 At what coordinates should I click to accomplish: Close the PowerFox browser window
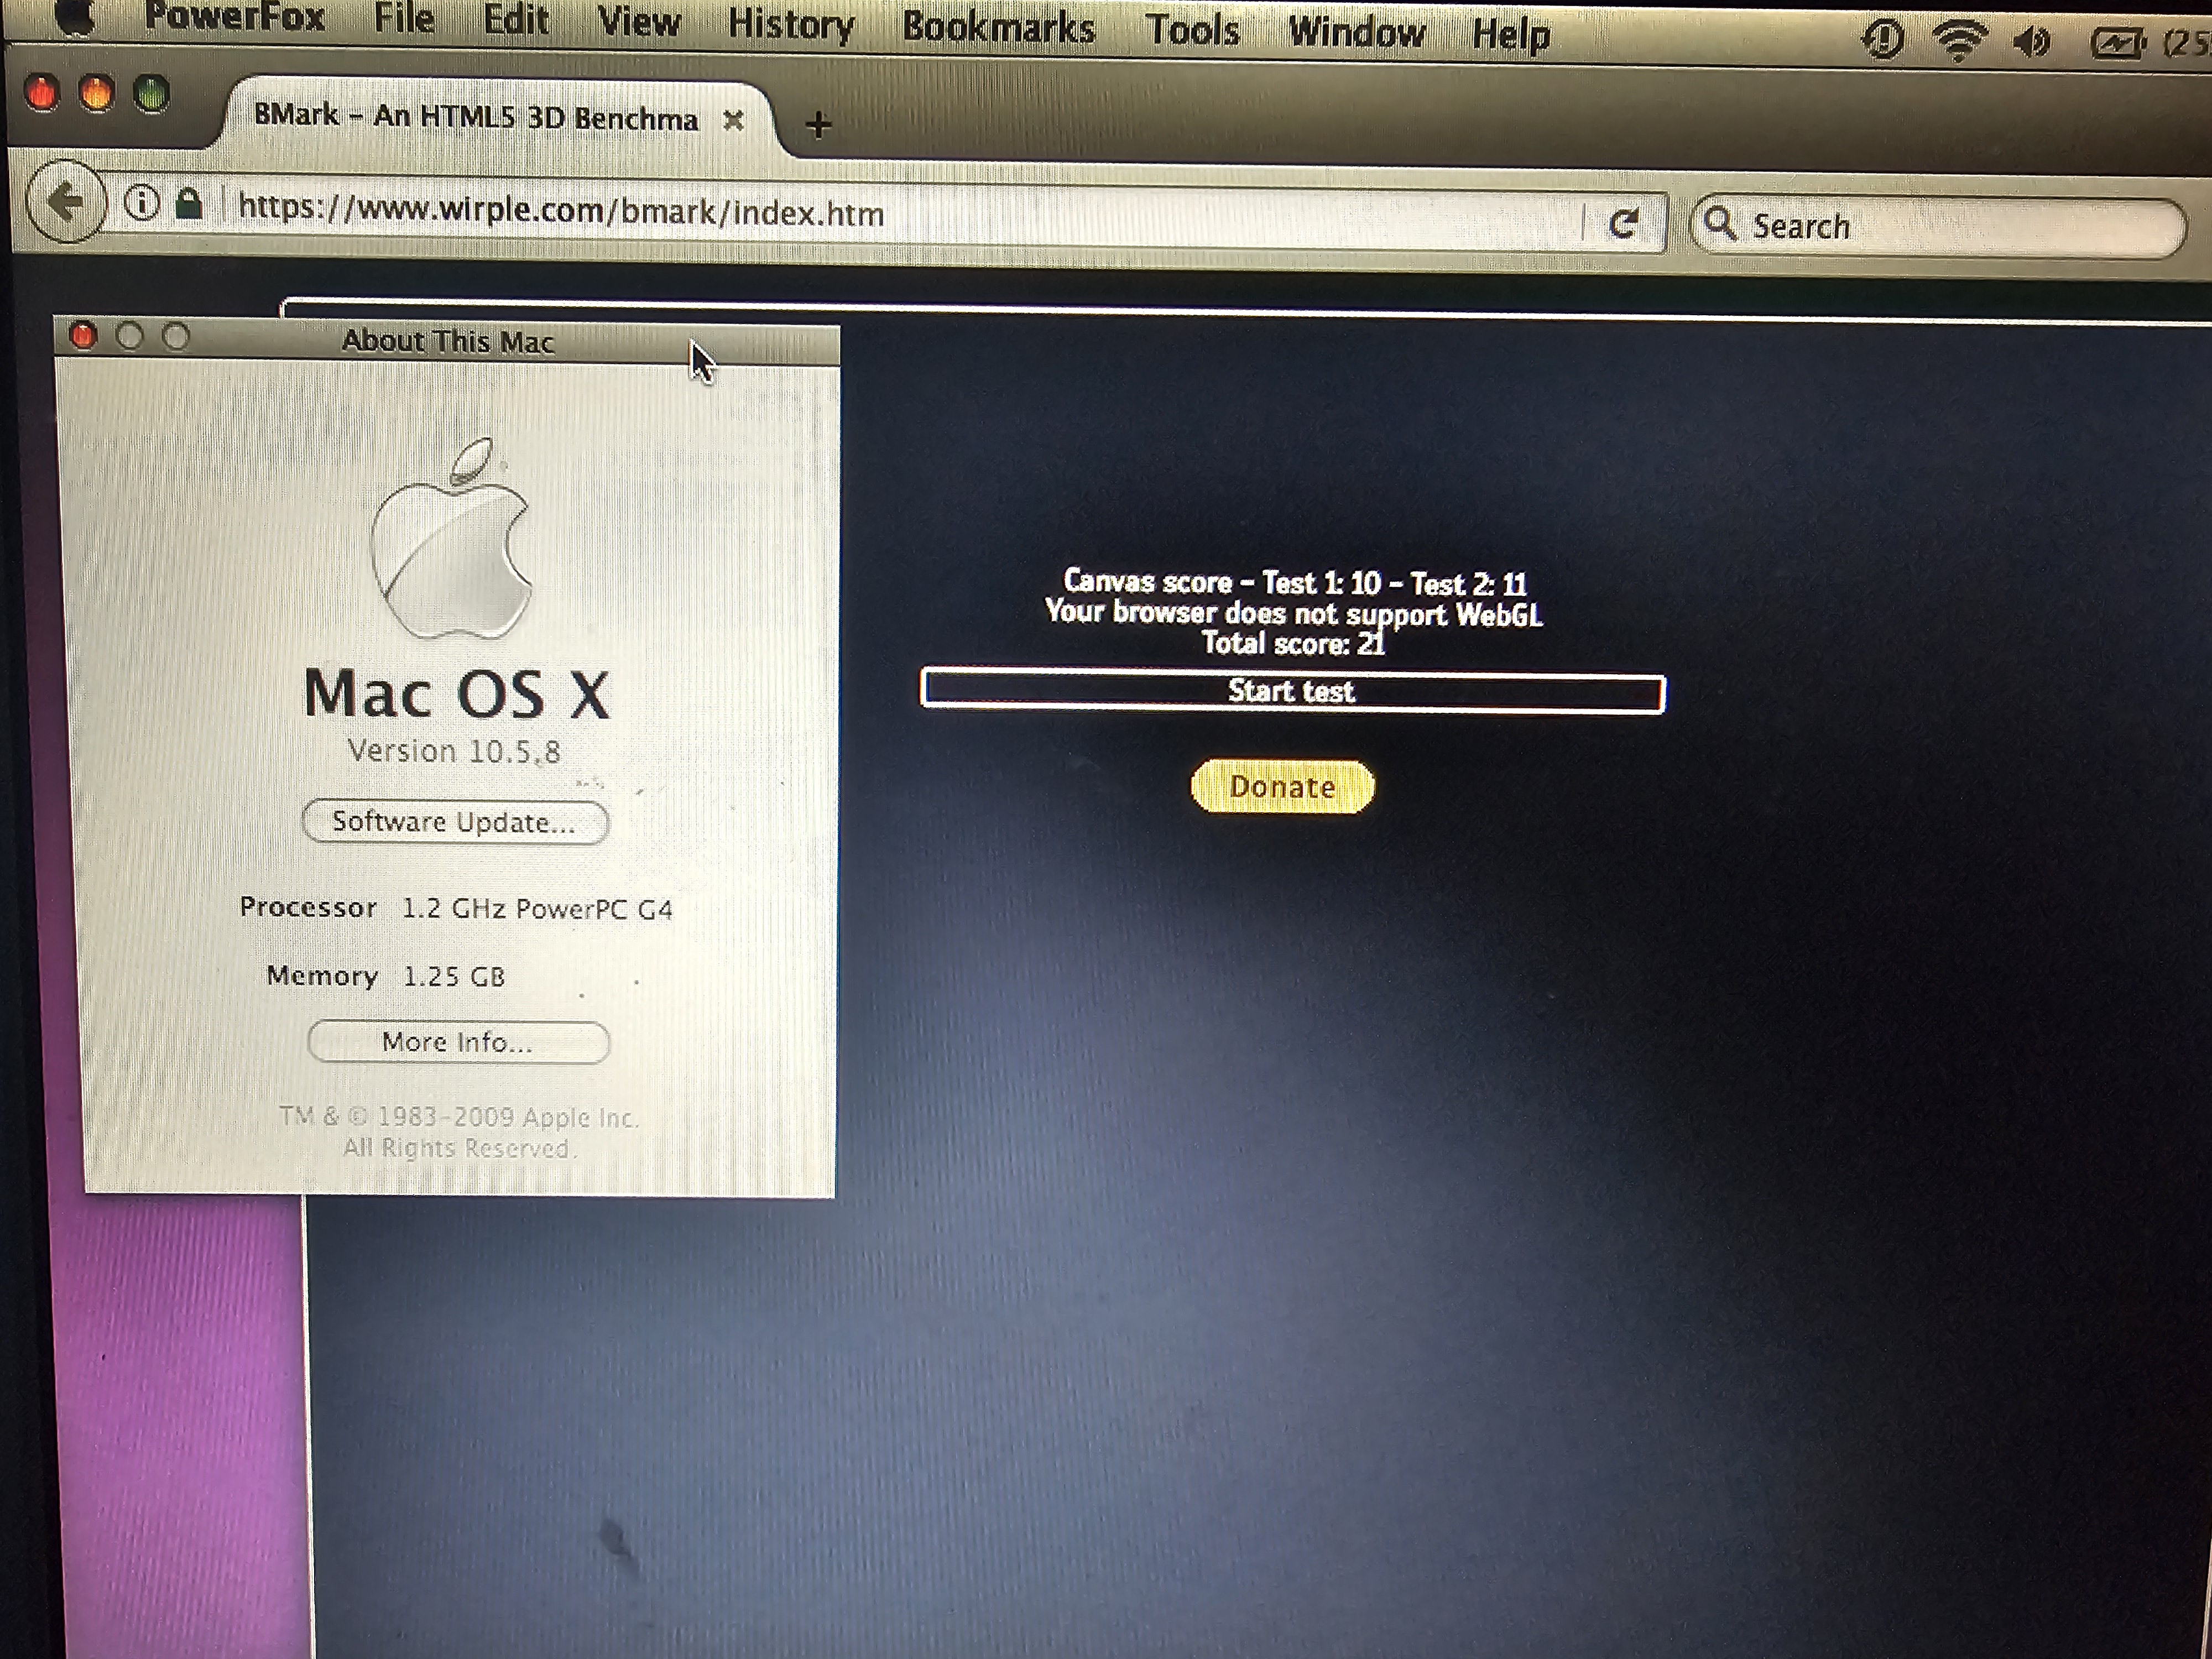tap(41, 93)
